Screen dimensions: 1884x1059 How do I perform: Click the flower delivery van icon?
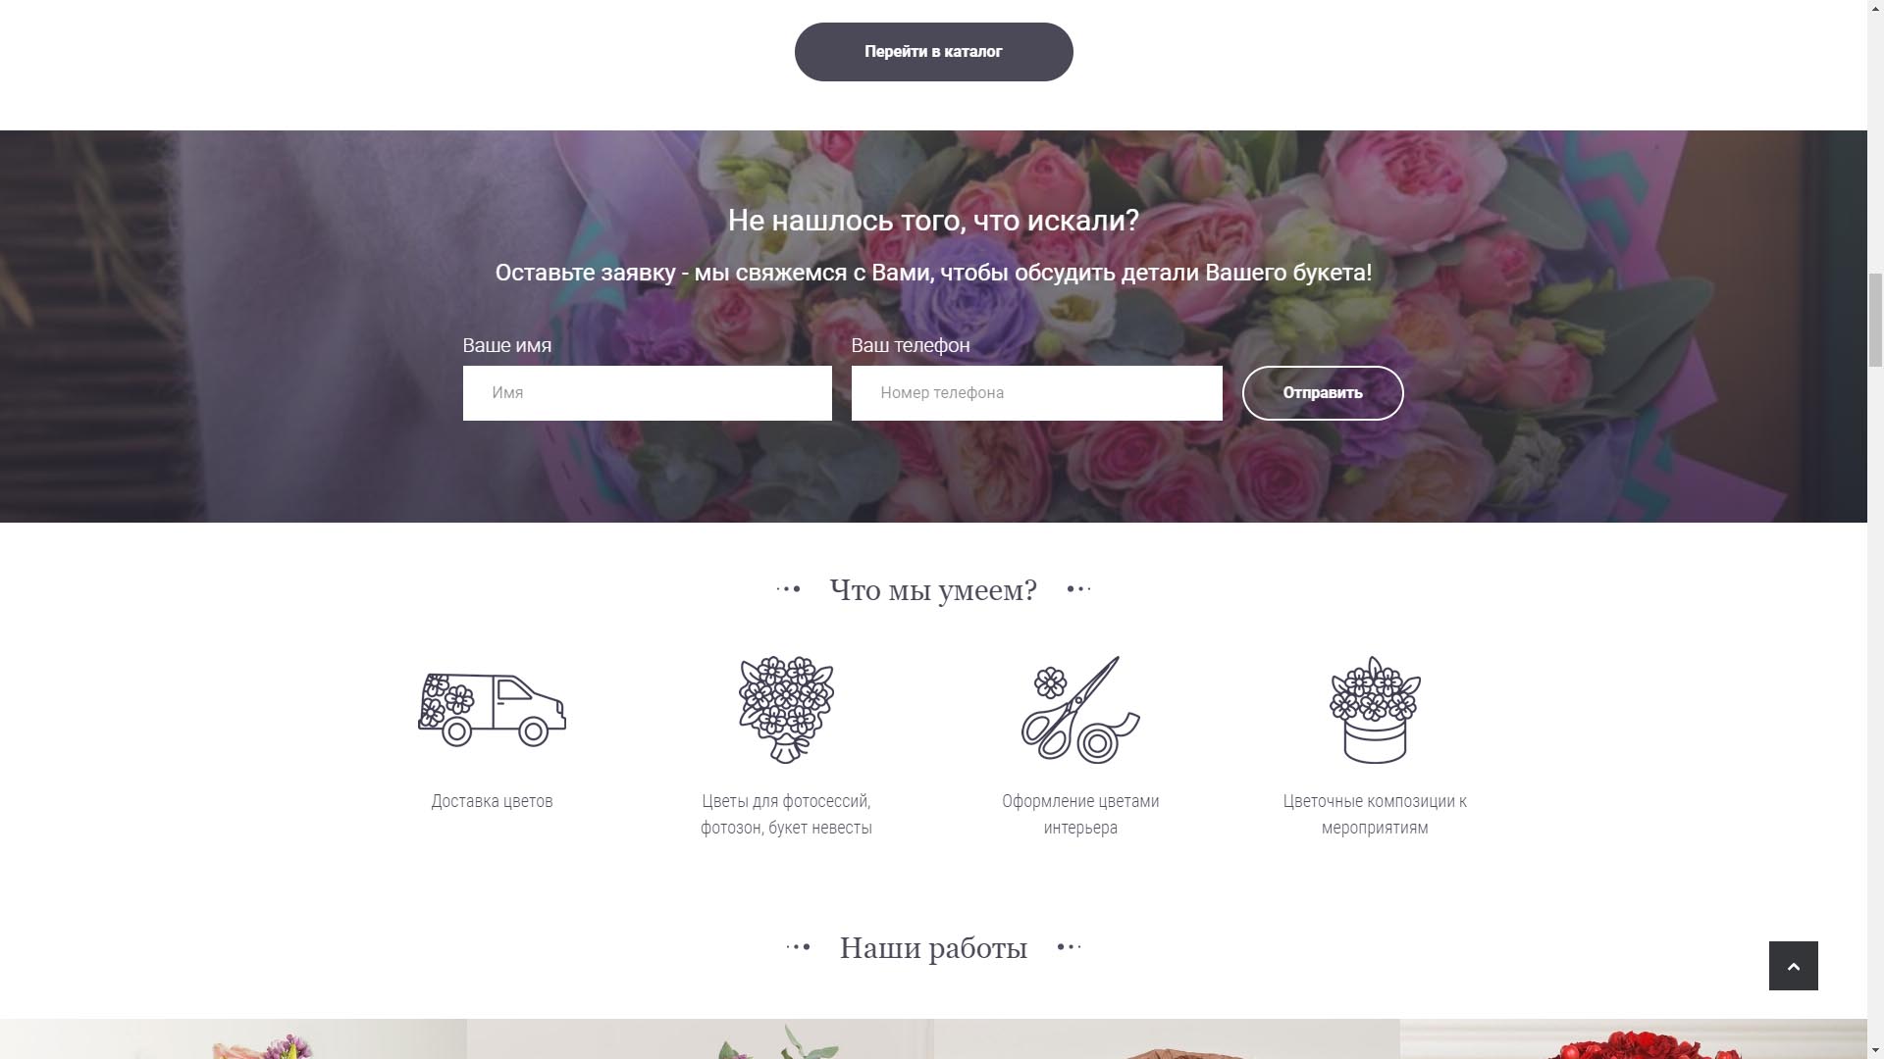pyautogui.click(x=492, y=710)
